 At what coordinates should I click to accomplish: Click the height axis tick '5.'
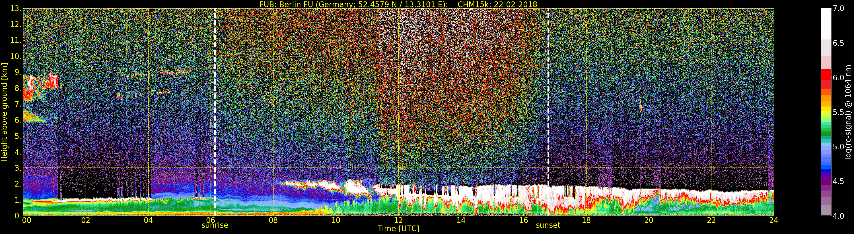click(x=18, y=136)
